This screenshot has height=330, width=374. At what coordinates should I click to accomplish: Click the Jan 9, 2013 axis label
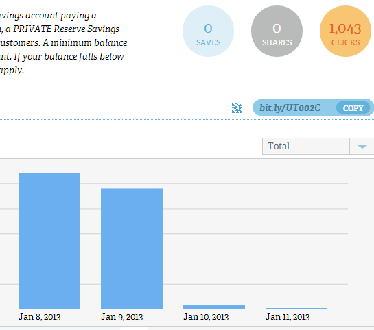click(x=122, y=317)
